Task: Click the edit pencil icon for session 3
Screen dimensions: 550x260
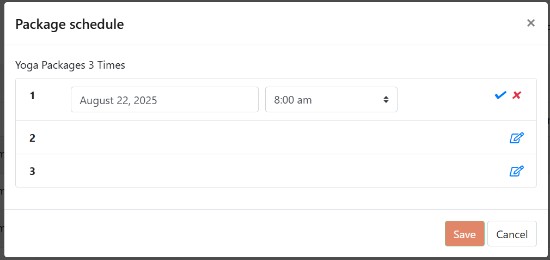Action: click(516, 171)
